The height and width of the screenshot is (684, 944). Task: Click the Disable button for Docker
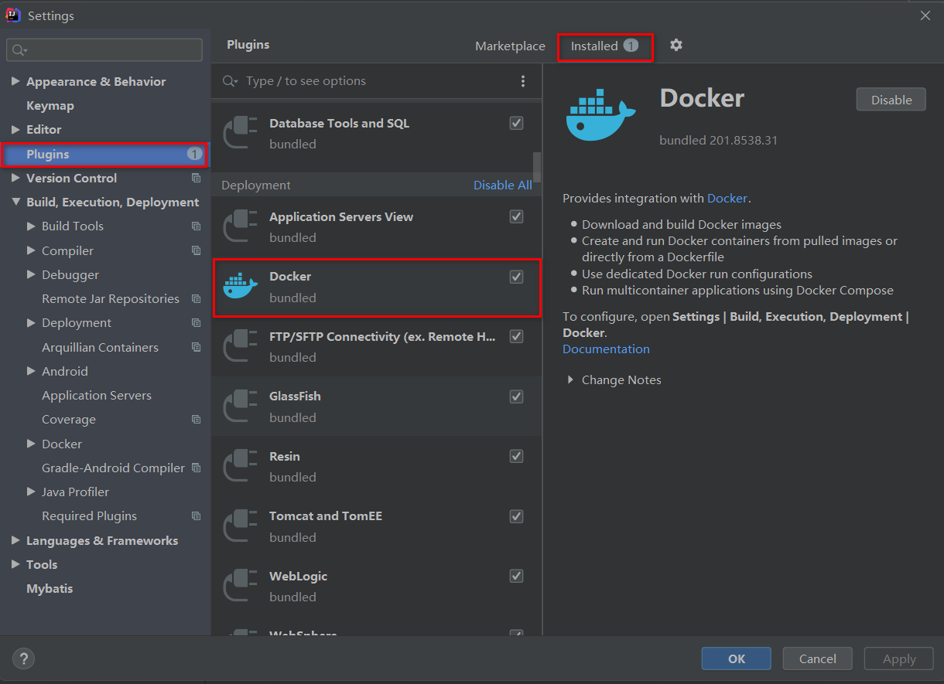click(891, 100)
